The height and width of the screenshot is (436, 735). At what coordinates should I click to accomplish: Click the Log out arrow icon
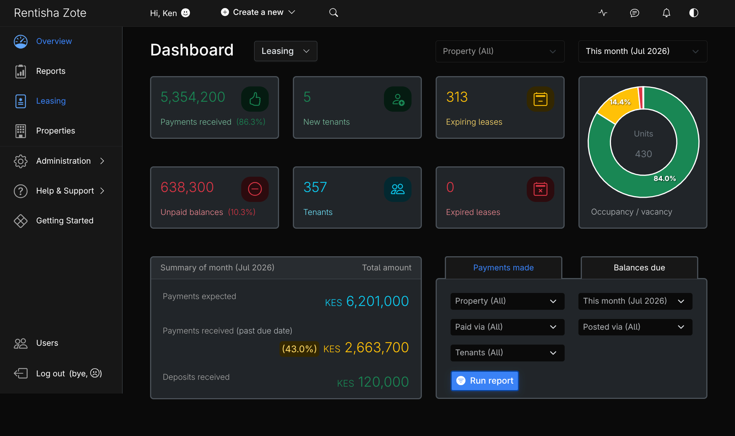pyautogui.click(x=21, y=373)
